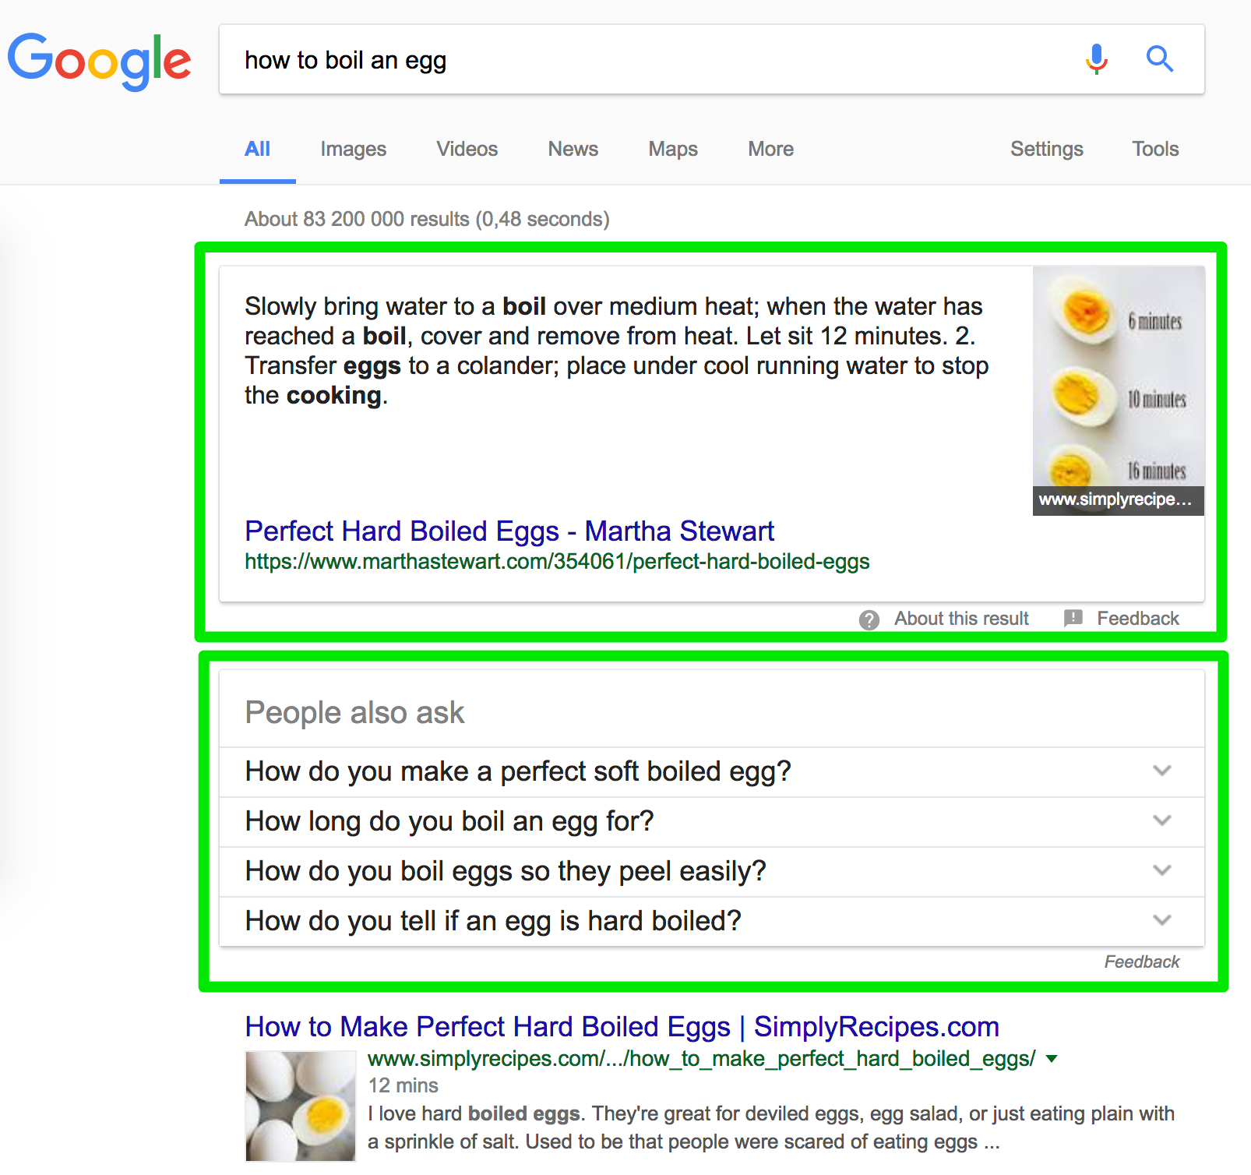1251x1175 pixels.
Task: Click the featured snippet feedback flag icon
Action: point(1073,618)
